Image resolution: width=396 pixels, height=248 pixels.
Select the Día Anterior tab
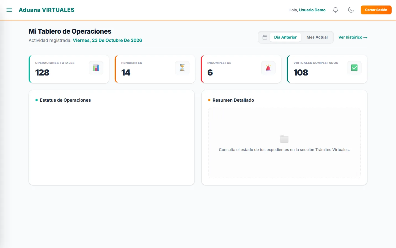tap(285, 37)
